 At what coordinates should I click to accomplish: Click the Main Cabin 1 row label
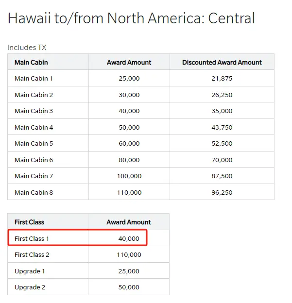(34, 79)
